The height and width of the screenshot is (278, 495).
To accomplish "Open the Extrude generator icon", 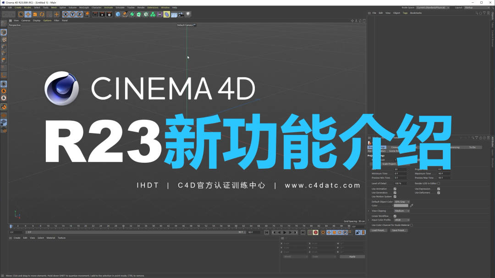I will click(139, 14).
